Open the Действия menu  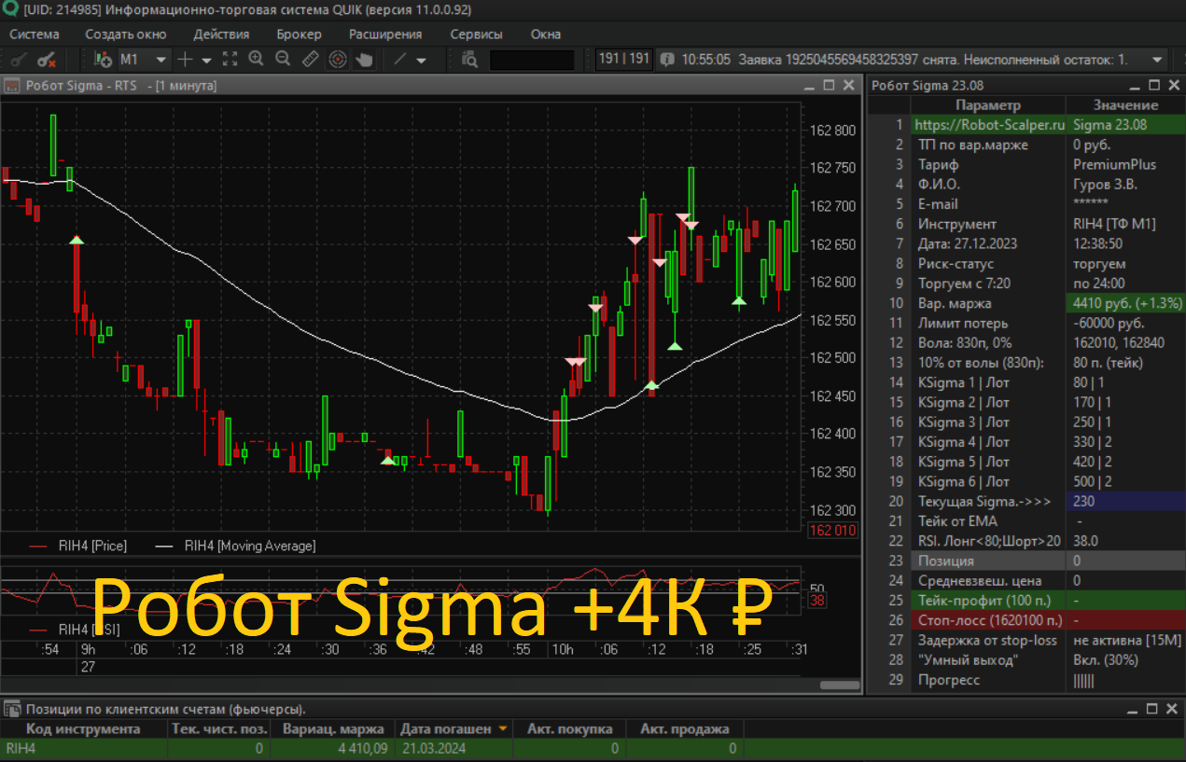click(221, 35)
